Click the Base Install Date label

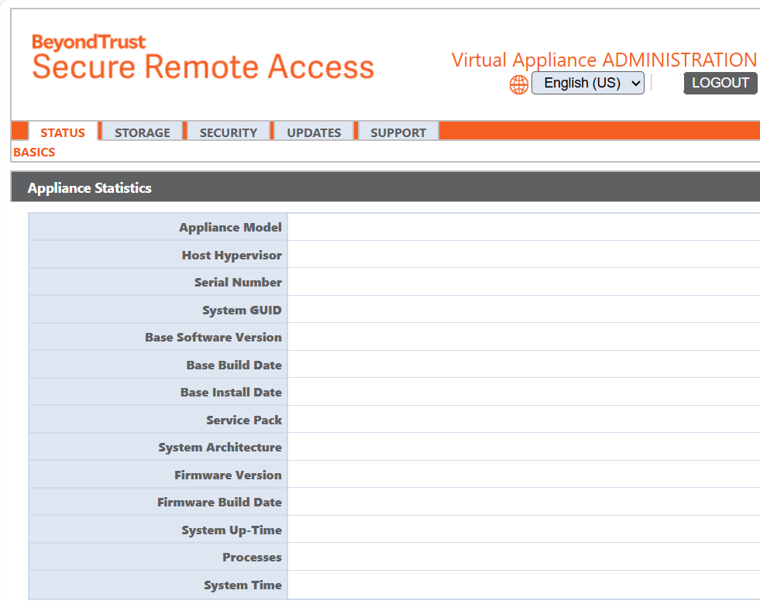pyautogui.click(x=231, y=393)
